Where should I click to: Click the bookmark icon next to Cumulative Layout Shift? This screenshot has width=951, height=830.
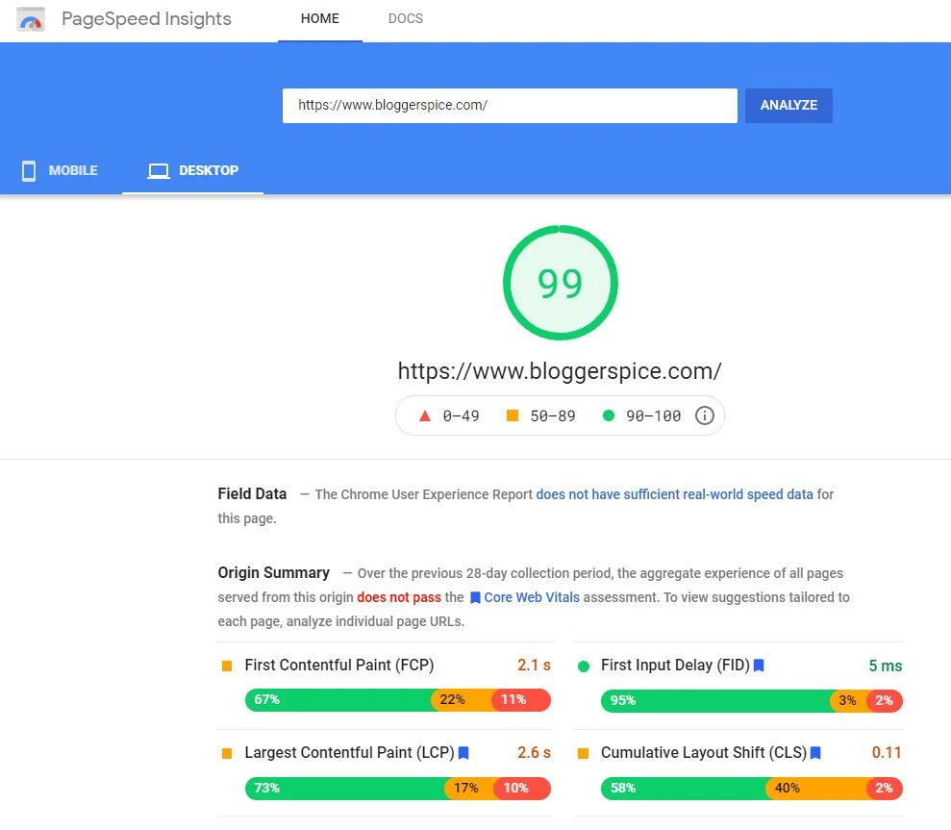815,753
